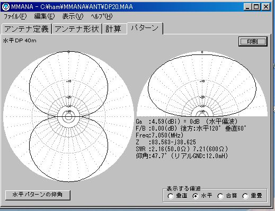Click the vertical elevation pattern plot
The height and width of the screenshot is (211, 275).
click(202, 84)
